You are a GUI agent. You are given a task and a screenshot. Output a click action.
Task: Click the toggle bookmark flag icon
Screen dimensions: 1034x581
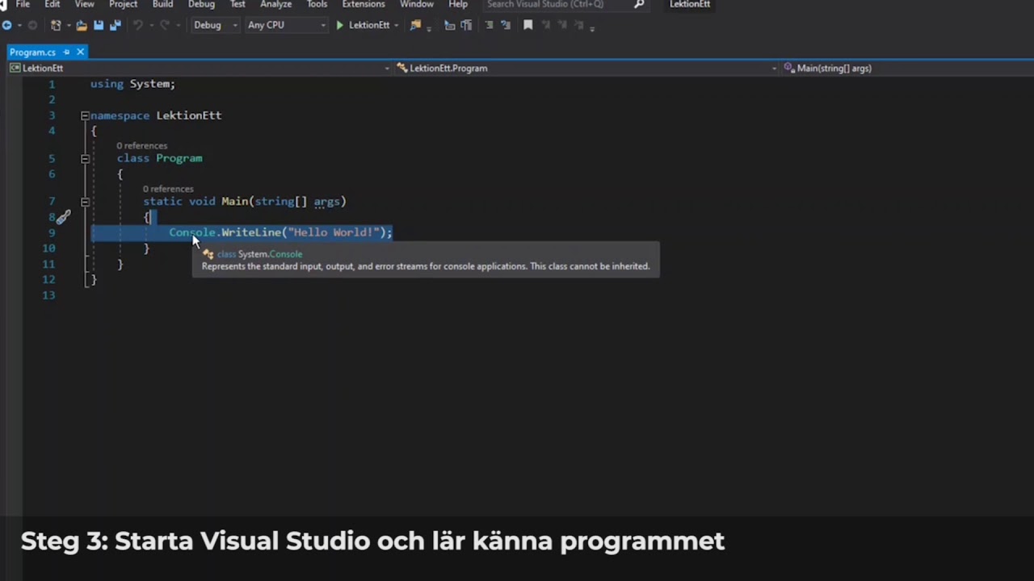click(x=528, y=25)
